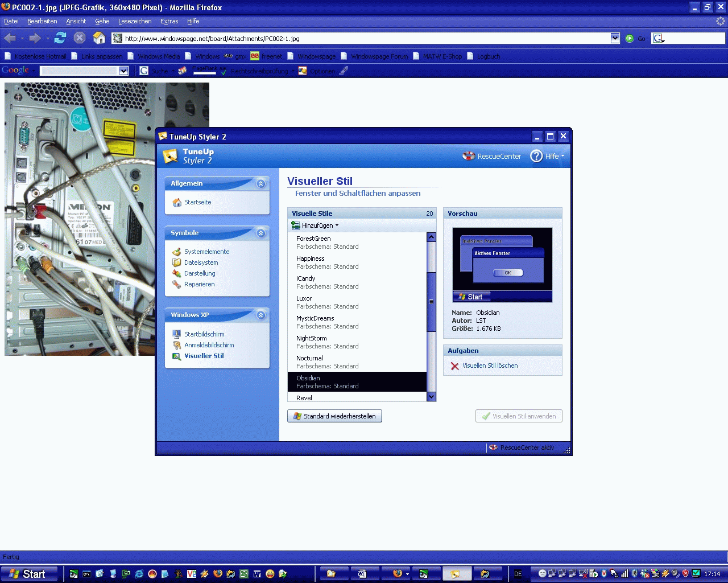Select the Luxor visual style
This screenshot has width=728, height=583.
(357, 302)
